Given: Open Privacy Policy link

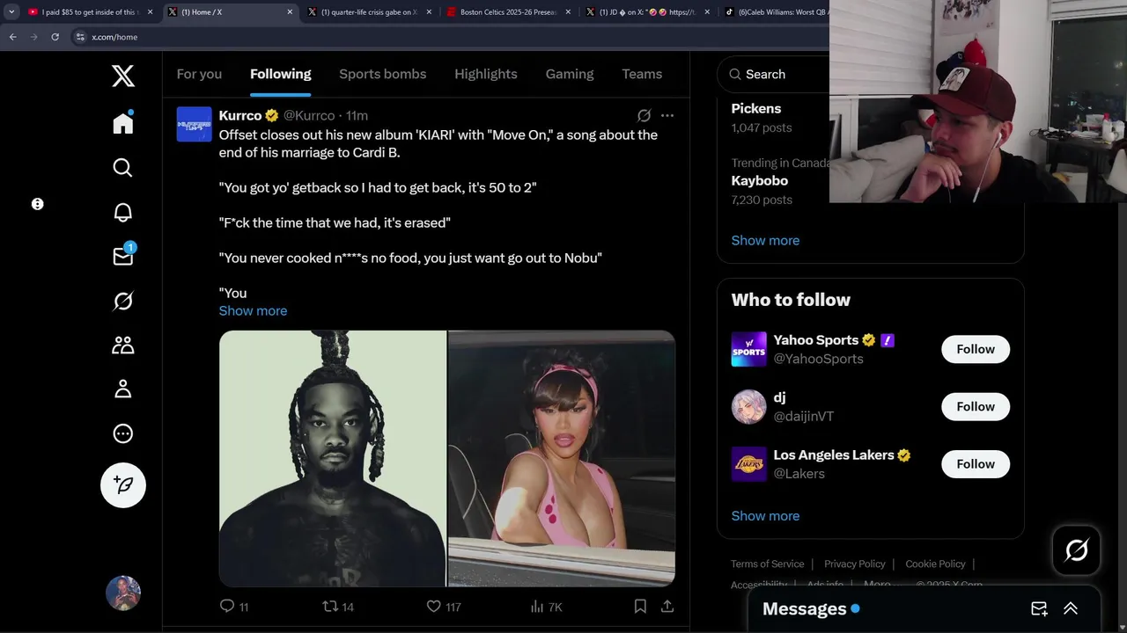Looking at the screenshot, I should point(854,564).
